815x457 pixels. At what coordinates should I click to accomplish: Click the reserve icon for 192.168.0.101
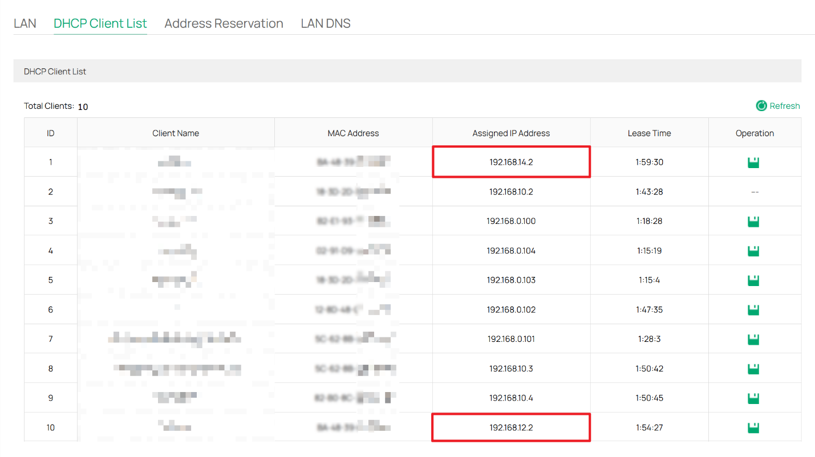(x=753, y=340)
